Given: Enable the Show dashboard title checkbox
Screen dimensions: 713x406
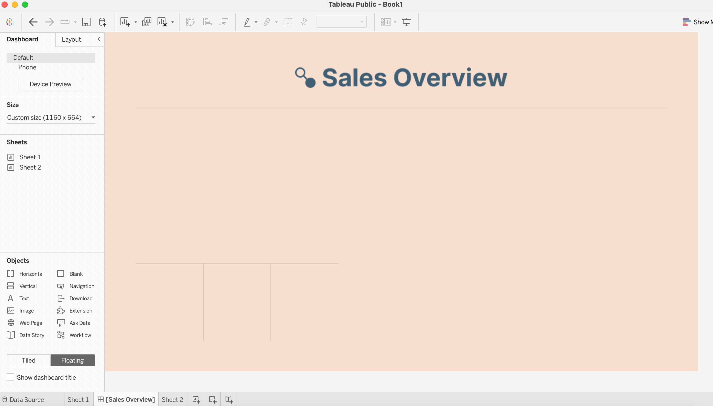Looking at the screenshot, I should tap(10, 377).
